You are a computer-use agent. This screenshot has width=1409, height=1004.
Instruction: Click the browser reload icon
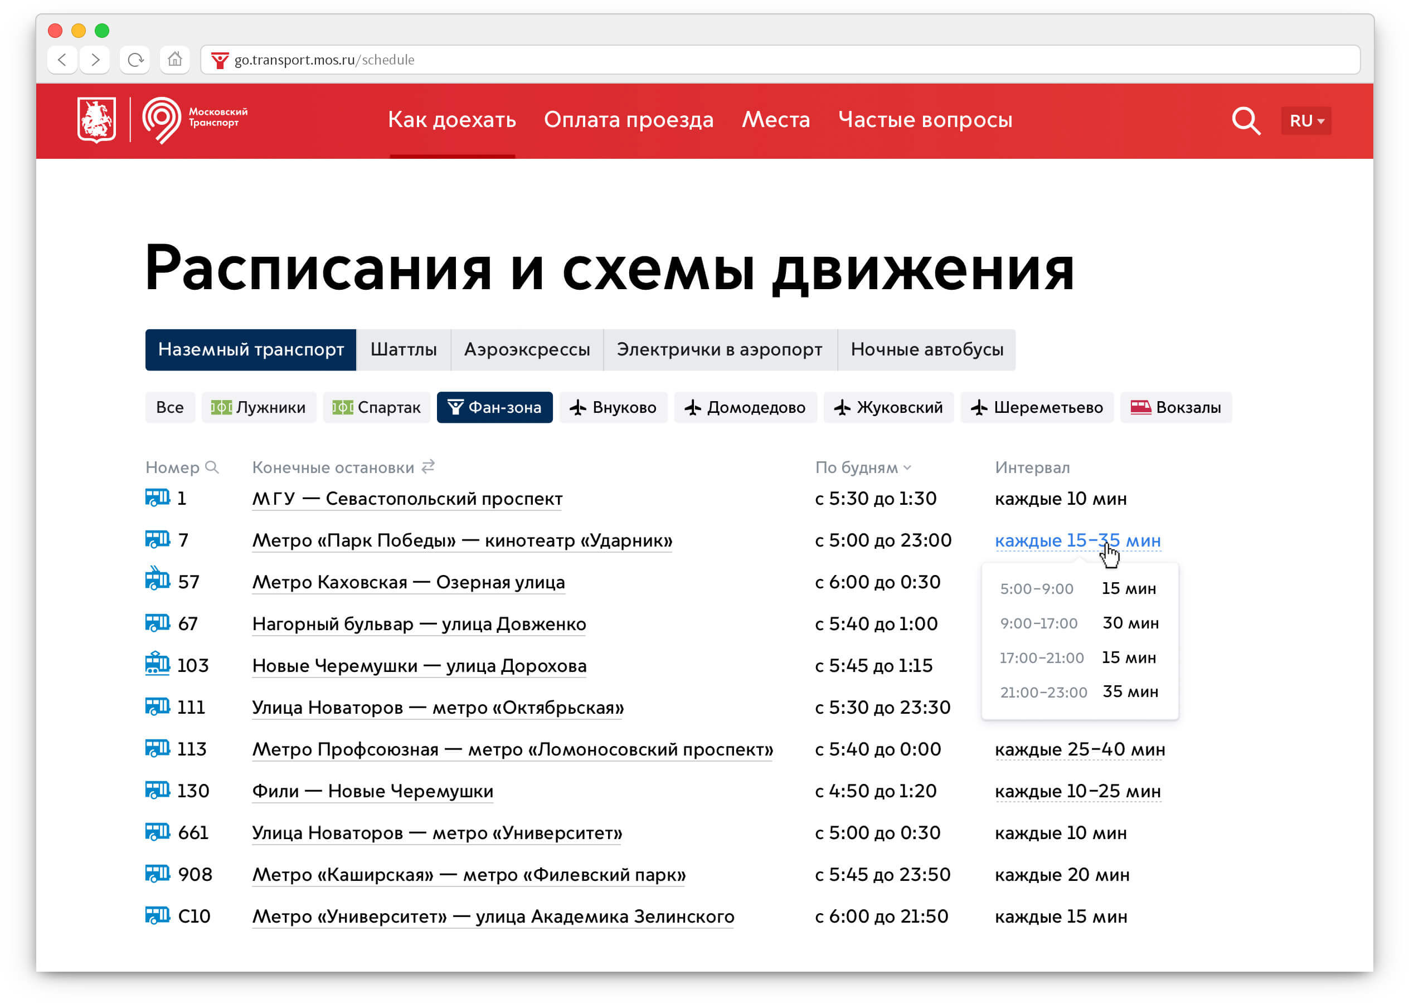pyautogui.click(x=135, y=60)
